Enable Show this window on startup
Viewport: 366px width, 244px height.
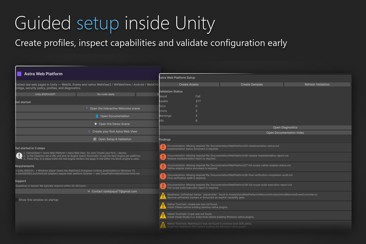click(x=16, y=200)
